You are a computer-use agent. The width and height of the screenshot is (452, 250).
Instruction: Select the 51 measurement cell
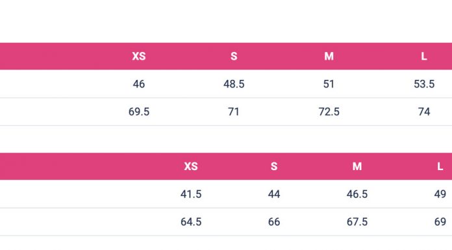[x=329, y=84]
